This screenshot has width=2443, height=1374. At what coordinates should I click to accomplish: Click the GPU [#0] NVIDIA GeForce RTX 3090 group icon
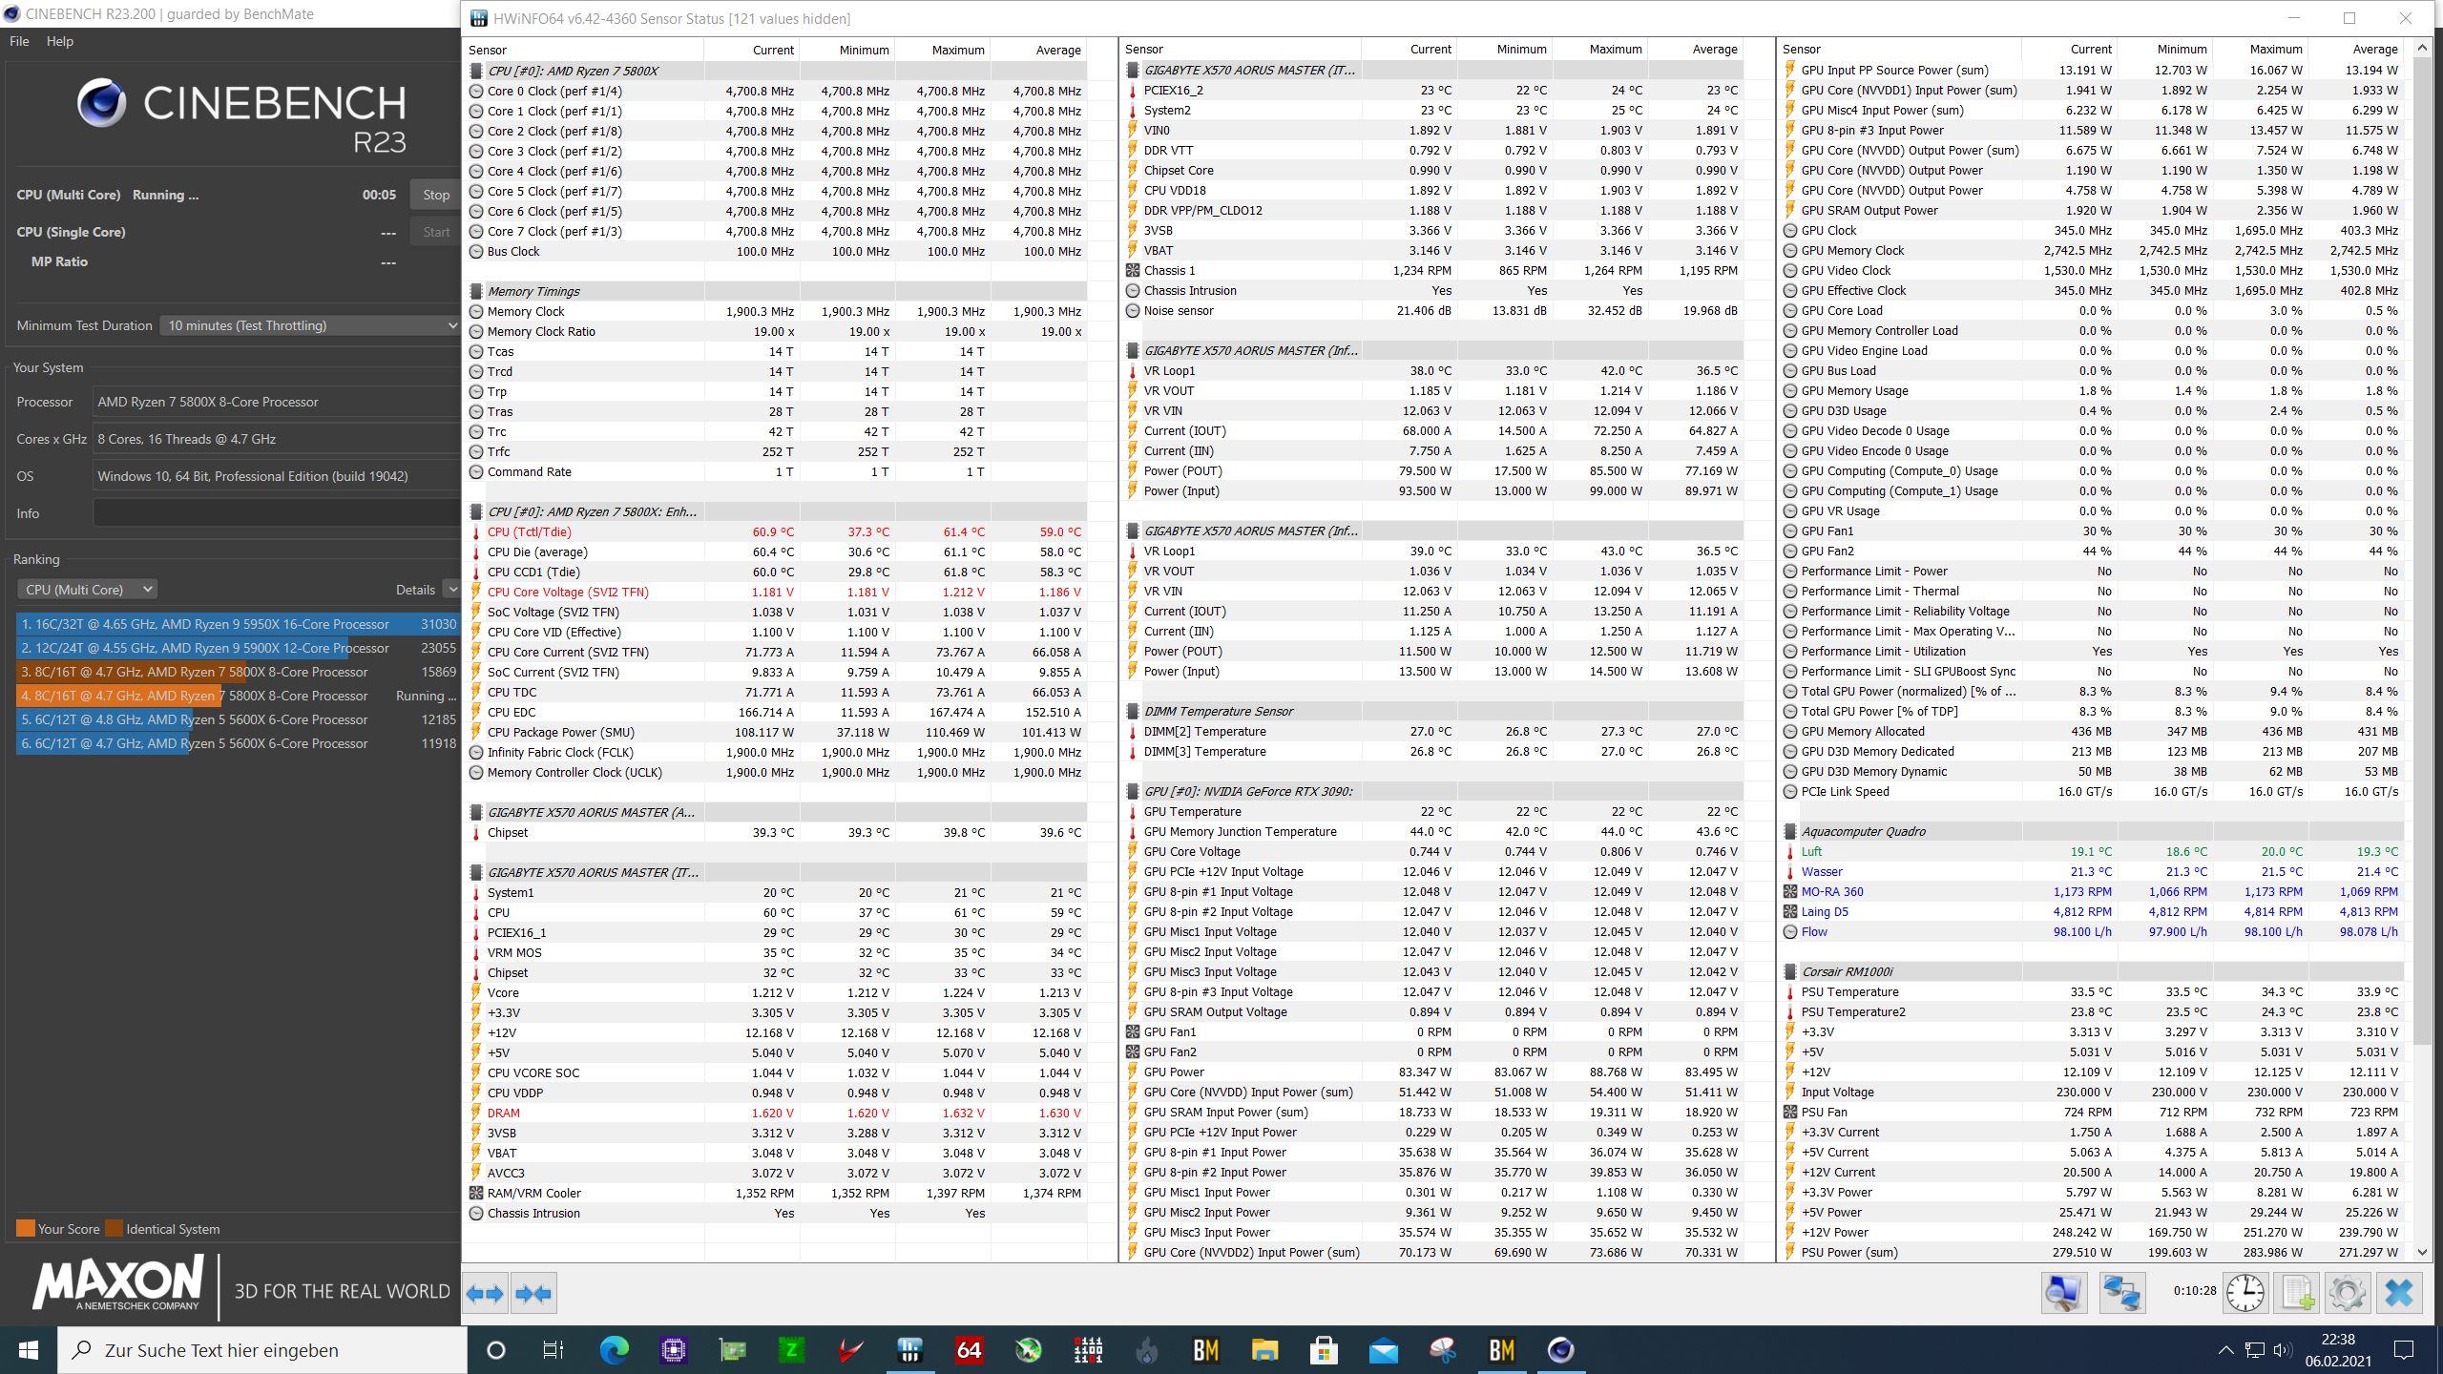pyautogui.click(x=1133, y=791)
